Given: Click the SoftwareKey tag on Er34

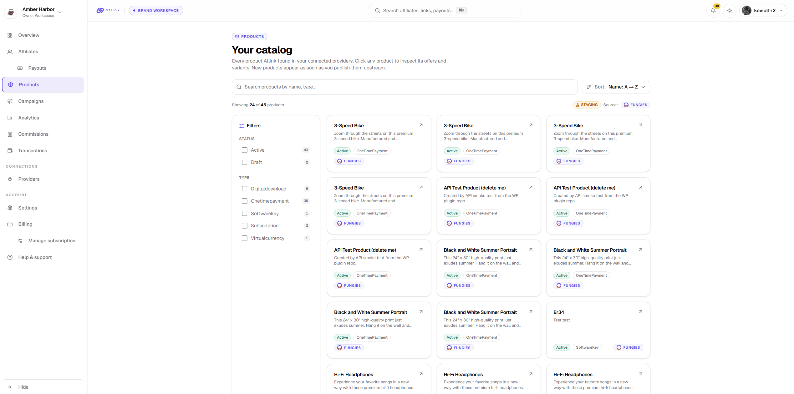Looking at the screenshot, I should (x=587, y=347).
